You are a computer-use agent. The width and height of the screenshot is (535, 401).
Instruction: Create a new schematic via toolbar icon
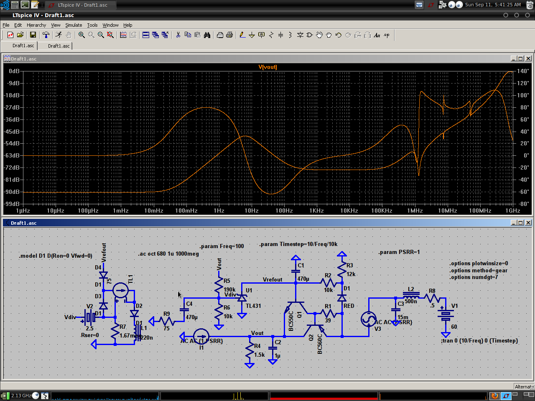(x=10, y=35)
